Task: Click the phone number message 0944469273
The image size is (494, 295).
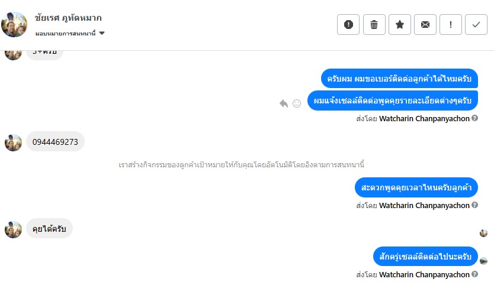Action: 56,142
